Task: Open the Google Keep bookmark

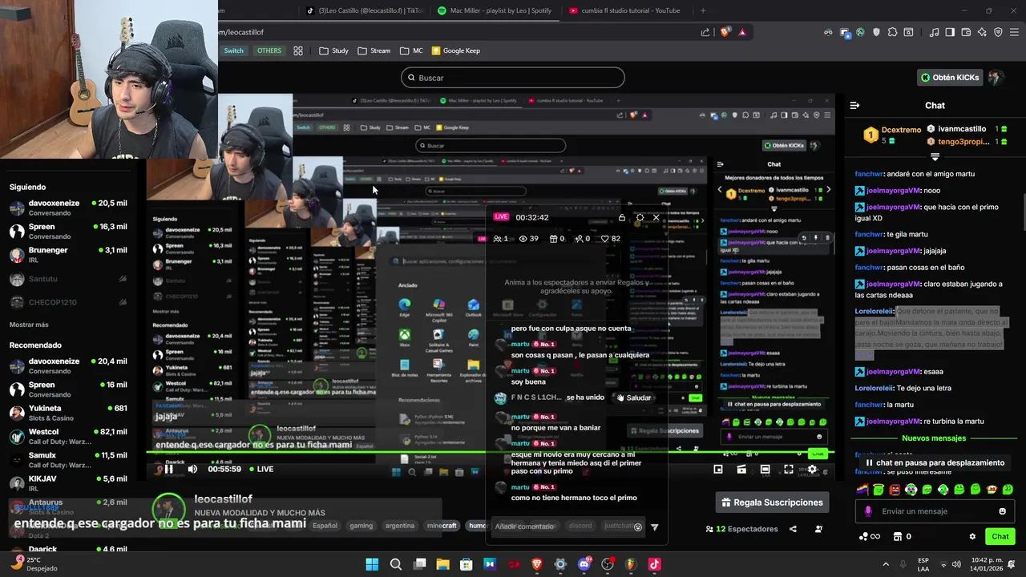Action: click(456, 50)
